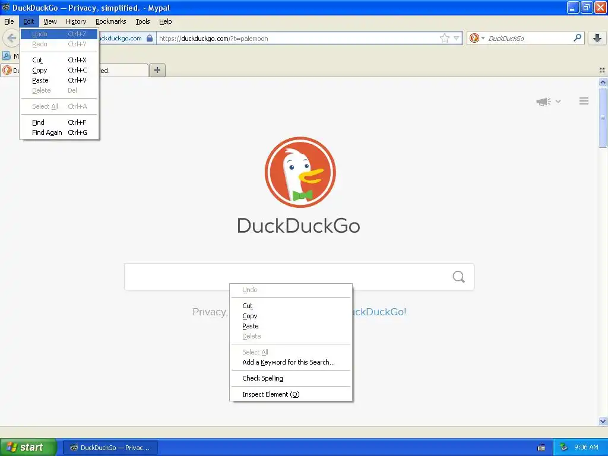The width and height of the screenshot is (608, 456).
Task: Click the keyboard icon in the system tray
Action: 541,448
